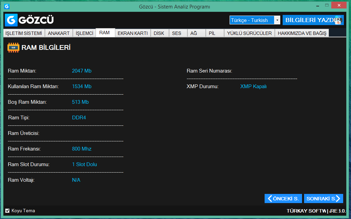This screenshot has height=219, width=351.
Task: Click the TÜRKAY SOFTWARE 3.0 footer text
Action: click(x=316, y=211)
